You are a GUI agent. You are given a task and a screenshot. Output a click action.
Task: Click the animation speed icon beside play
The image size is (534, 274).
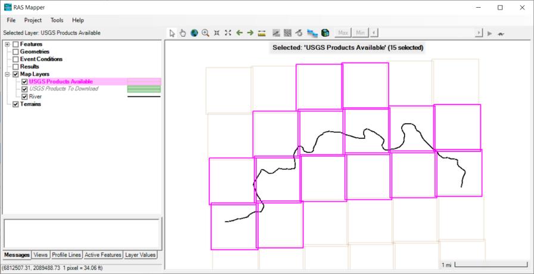(x=501, y=33)
